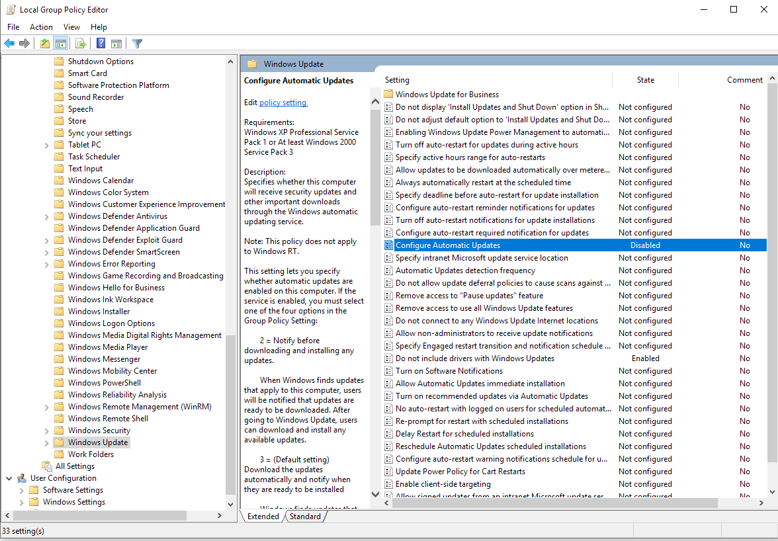Select the Configure Automatic Updates policy row

pos(574,245)
